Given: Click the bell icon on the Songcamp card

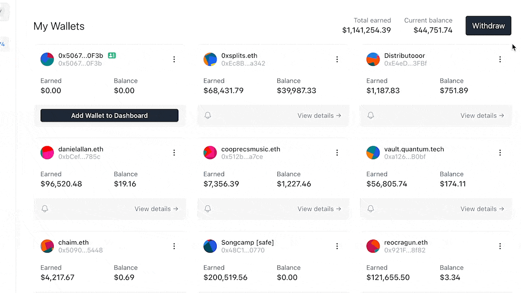Looking at the screenshot, I should (x=208, y=292).
